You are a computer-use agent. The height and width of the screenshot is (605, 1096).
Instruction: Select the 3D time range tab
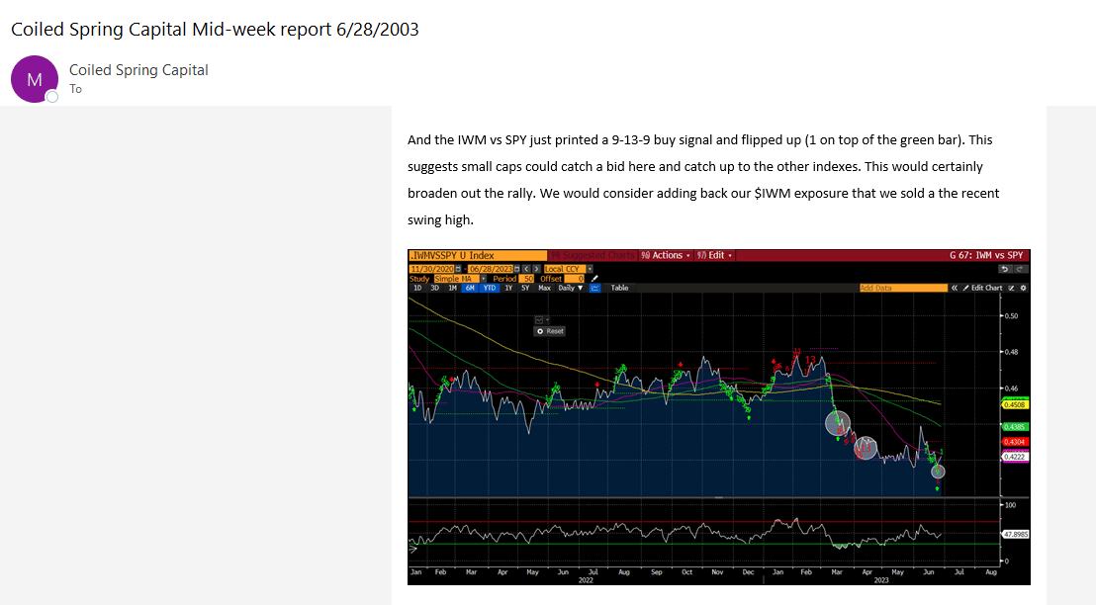[x=435, y=288]
